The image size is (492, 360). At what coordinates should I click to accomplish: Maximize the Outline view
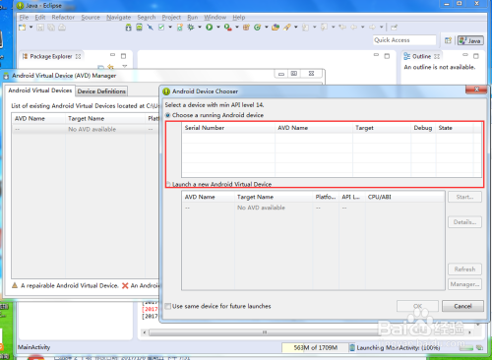[x=476, y=56]
